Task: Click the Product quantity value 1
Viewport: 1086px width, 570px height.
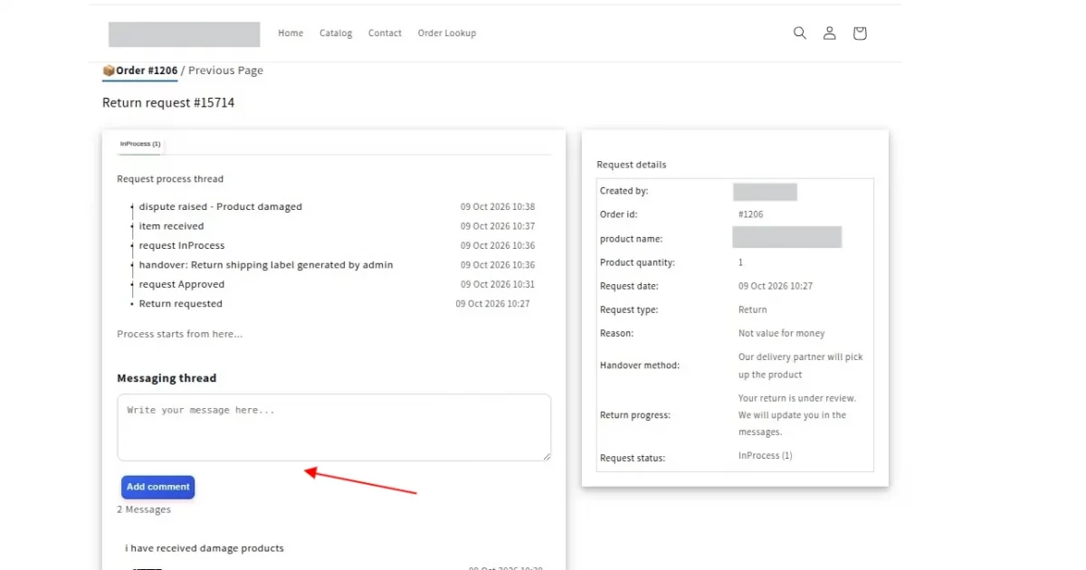Action: pos(740,262)
